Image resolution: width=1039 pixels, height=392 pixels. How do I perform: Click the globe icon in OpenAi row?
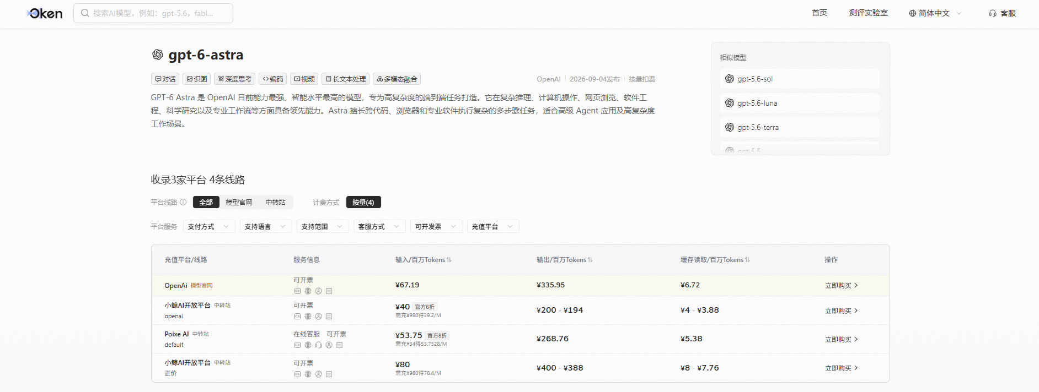pos(308,291)
